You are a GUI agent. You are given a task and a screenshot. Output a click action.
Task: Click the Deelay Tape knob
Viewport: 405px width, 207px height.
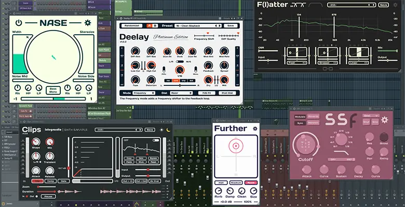click(135, 80)
